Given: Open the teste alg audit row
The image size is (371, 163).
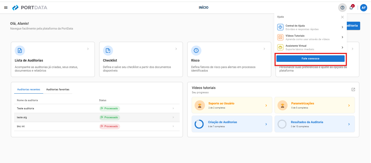Looking at the screenshot, I should 97,117.
